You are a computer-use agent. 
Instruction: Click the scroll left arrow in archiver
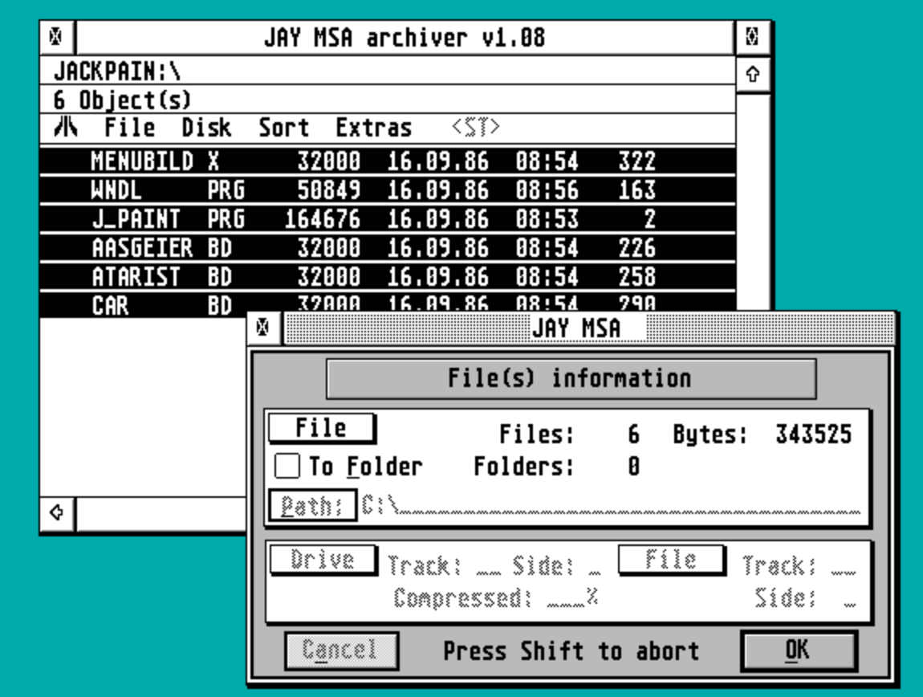click(x=57, y=512)
